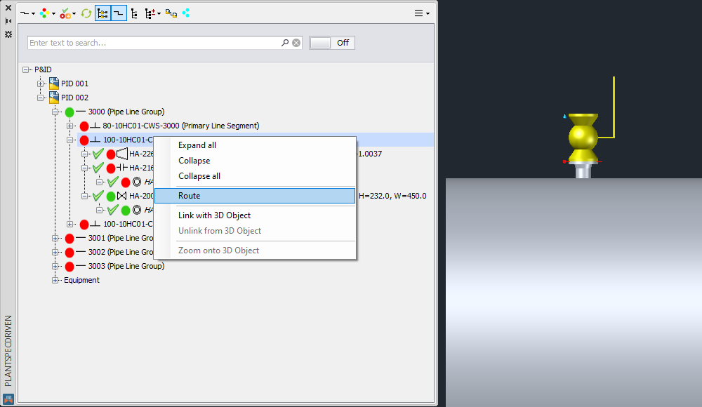
Task: Click red status dot of 3002 group
Action: (x=69, y=253)
